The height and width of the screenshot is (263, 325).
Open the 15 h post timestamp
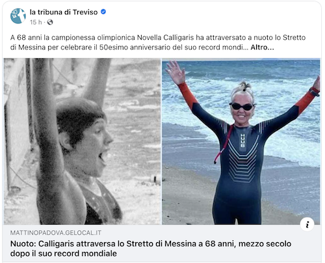(36, 22)
